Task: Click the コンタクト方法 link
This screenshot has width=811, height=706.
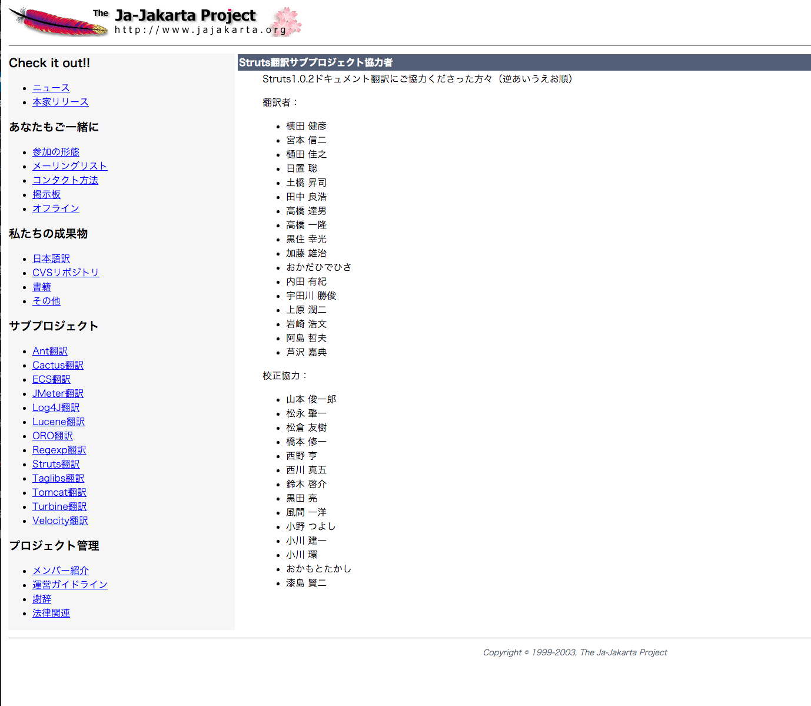Action: pos(65,180)
